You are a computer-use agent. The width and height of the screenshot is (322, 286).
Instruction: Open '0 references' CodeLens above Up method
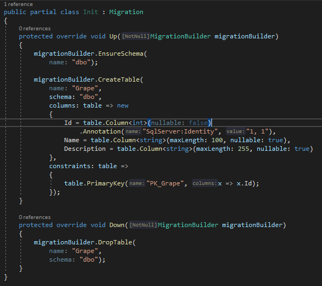pos(35,29)
